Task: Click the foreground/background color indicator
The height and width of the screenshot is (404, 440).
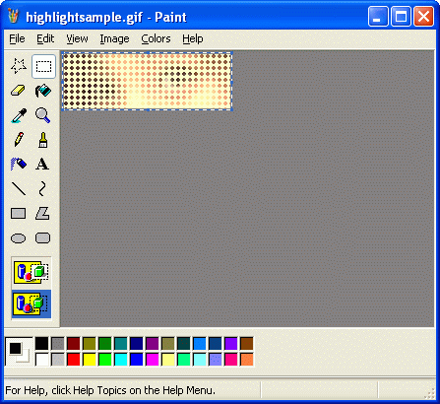Action: [19, 352]
